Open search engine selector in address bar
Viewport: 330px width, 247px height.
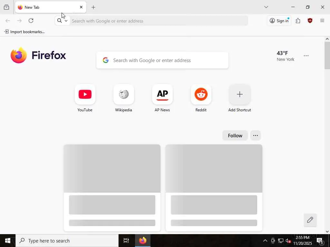point(63,21)
